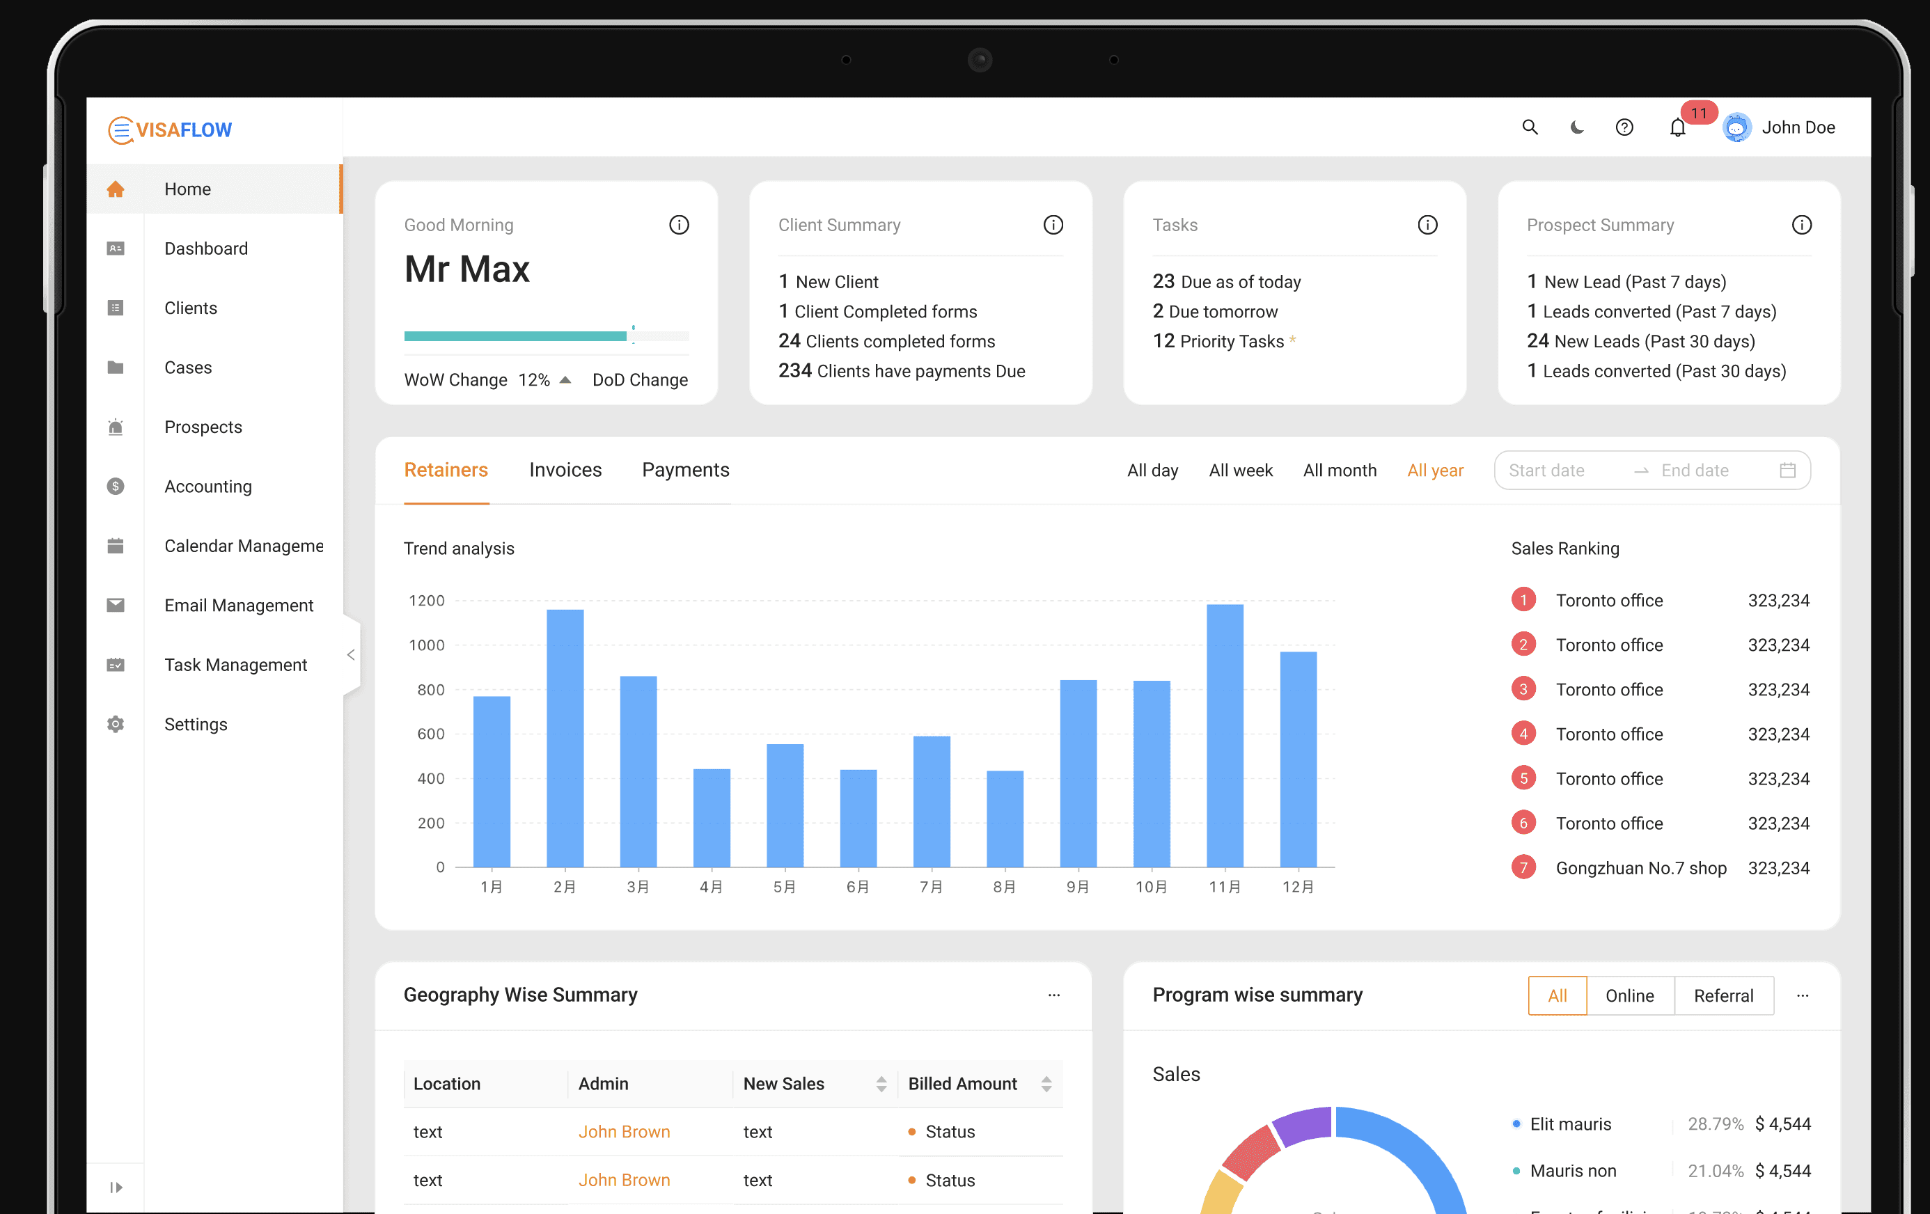Collapse the sidebar with chevron handle
Screen dimensions: 1930x1214
point(351,654)
